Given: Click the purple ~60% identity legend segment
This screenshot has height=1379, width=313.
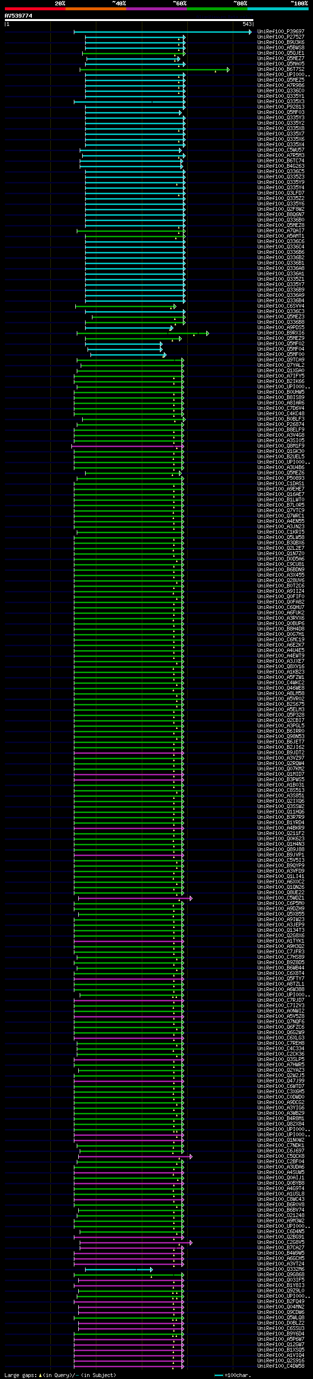Looking at the screenshot, I should tap(157, 9).
